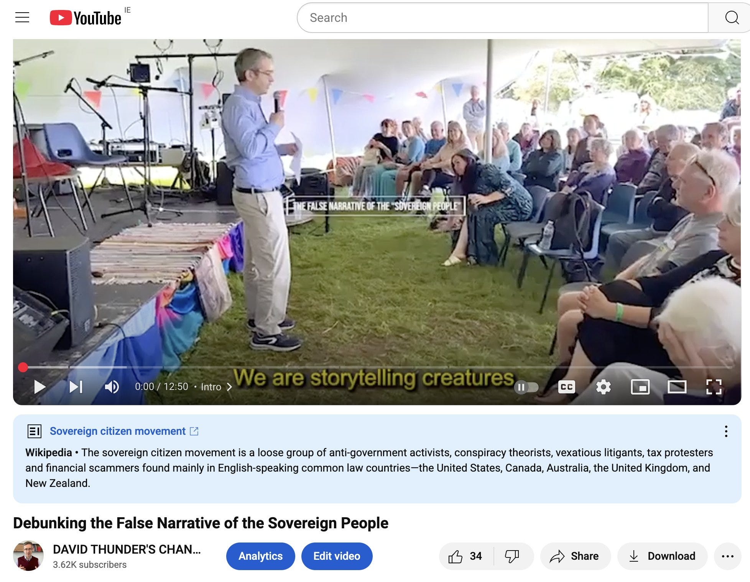Image resolution: width=750 pixels, height=582 pixels.
Task: Enable miniplayer mode
Action: click(x=640, y=387)
